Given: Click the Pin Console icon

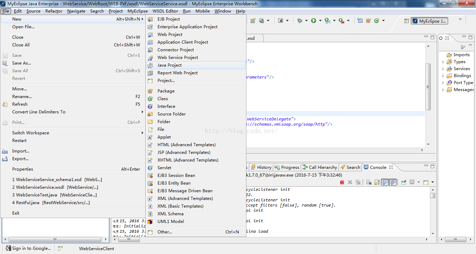Looking at the screenshot, I should pyautogui.click(x=404, y=182).
